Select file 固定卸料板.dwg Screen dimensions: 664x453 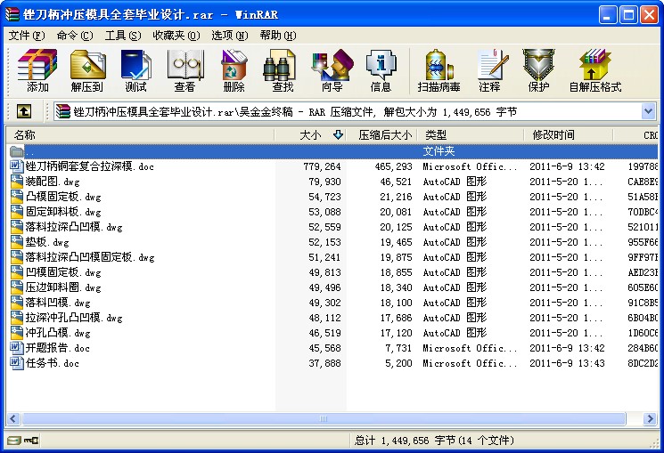(63, 212)
